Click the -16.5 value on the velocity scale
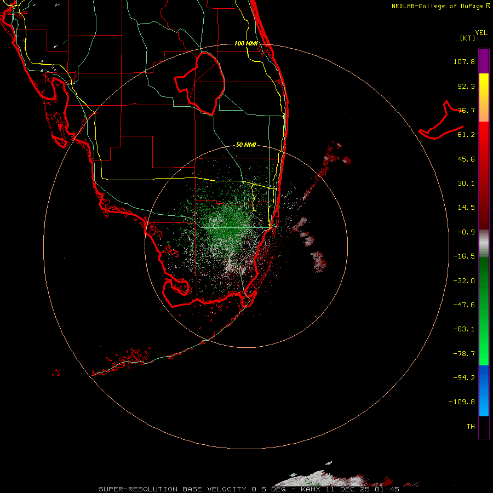 (464, 256)
